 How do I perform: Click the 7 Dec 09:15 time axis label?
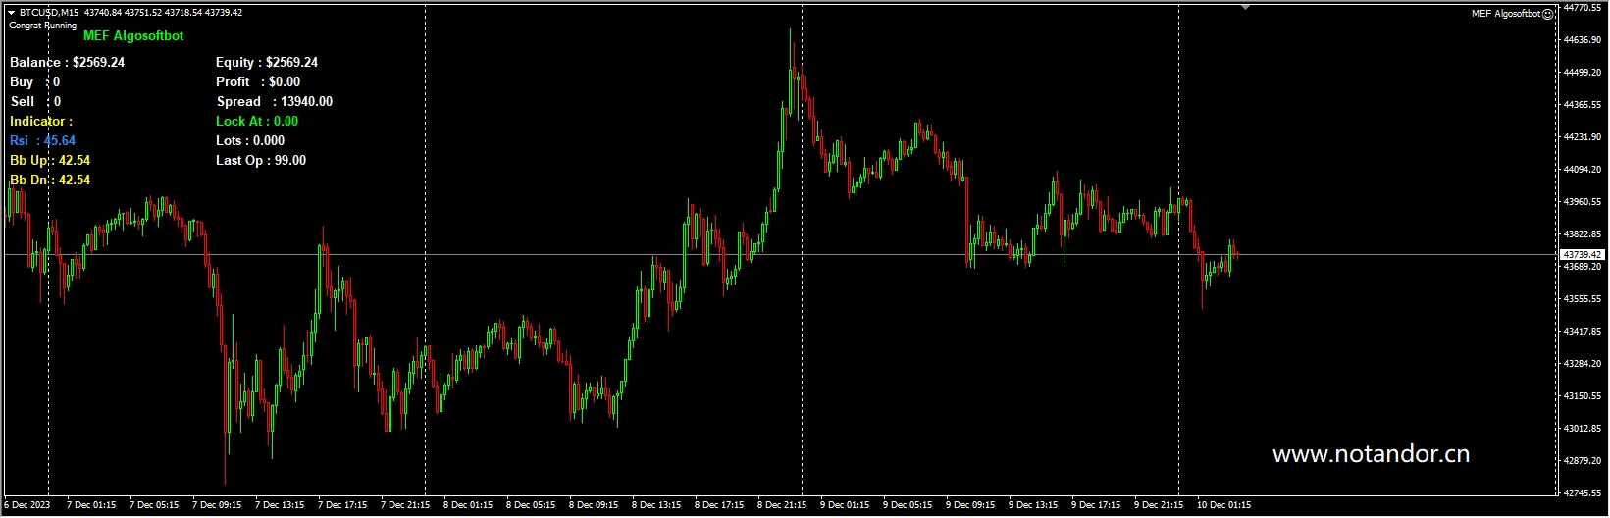tap(217, 505)
